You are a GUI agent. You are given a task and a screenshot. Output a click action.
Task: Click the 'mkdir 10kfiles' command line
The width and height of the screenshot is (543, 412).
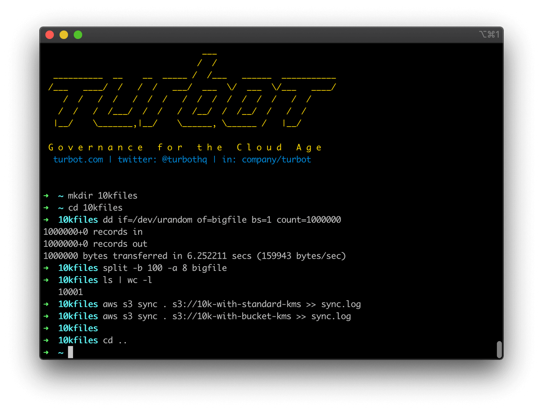click(103, 196)
